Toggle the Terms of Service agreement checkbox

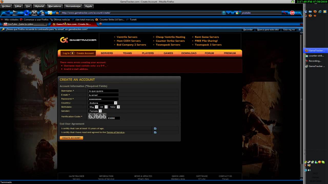[155, 132]
